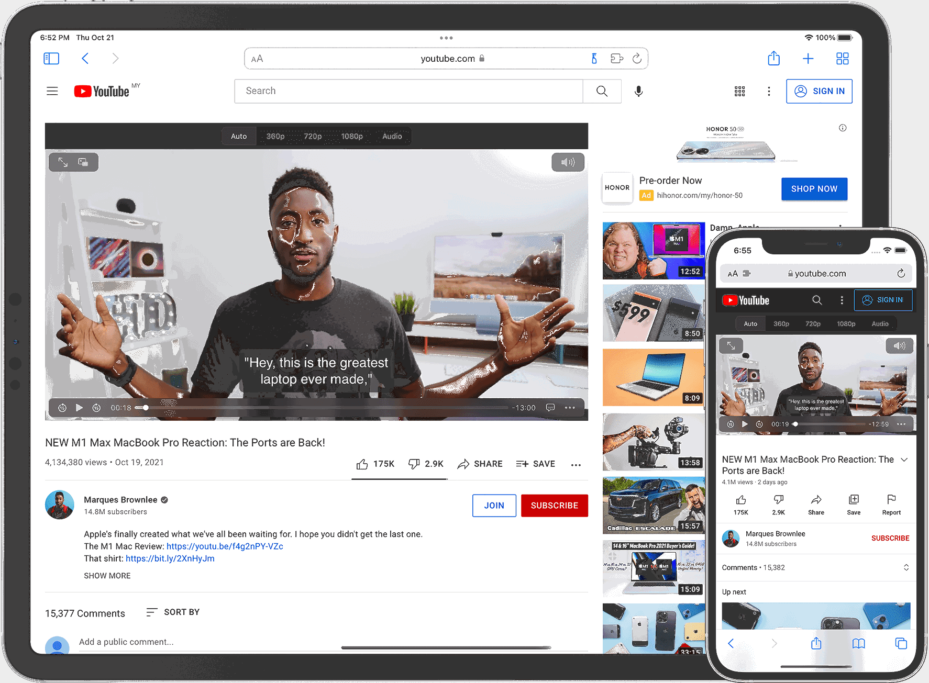Open more player options on iPad
Screen dimensions: 929x683
570,408
